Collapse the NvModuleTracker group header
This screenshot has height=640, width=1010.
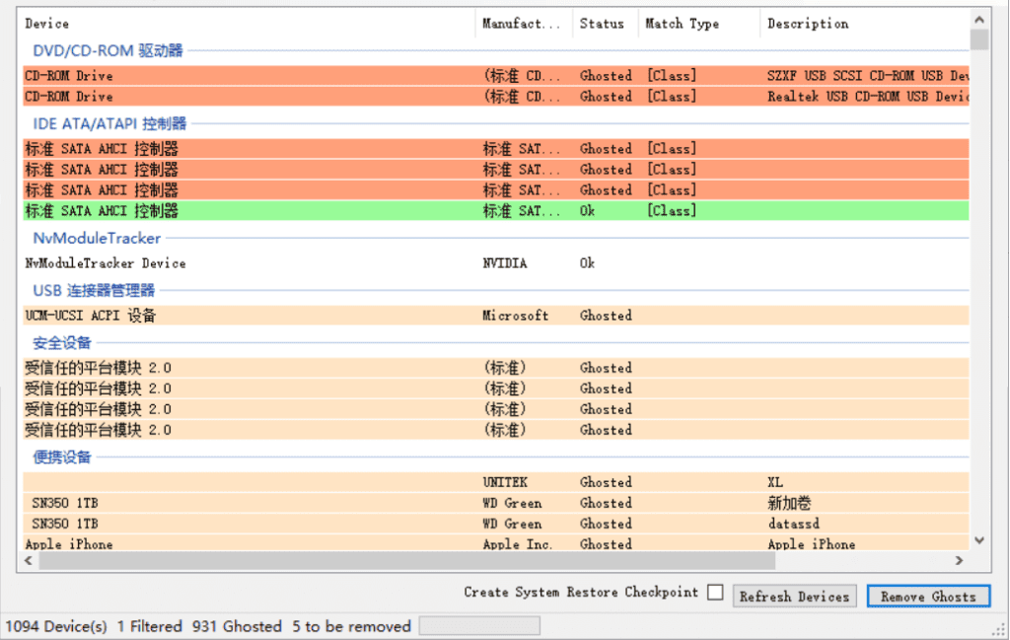pos(97,239)
